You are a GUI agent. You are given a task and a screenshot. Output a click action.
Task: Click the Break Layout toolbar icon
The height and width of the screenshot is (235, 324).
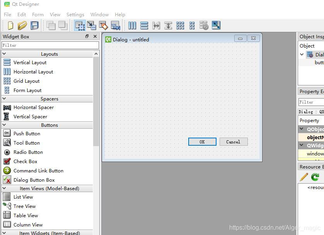204,26
